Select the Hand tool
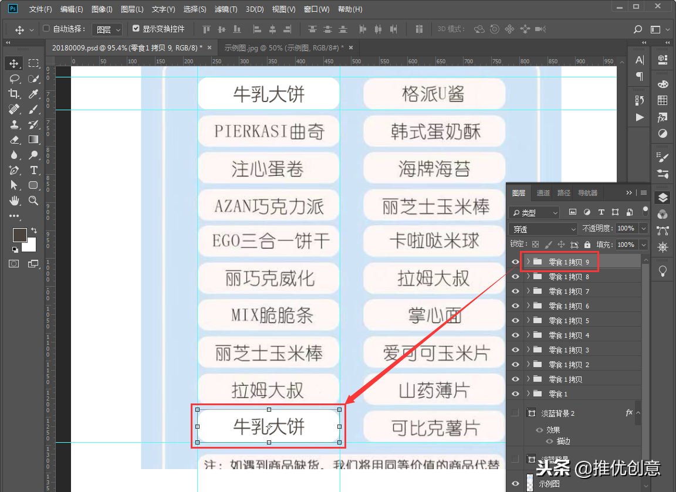This screenshot has width=676, height=492. [14, 201]
